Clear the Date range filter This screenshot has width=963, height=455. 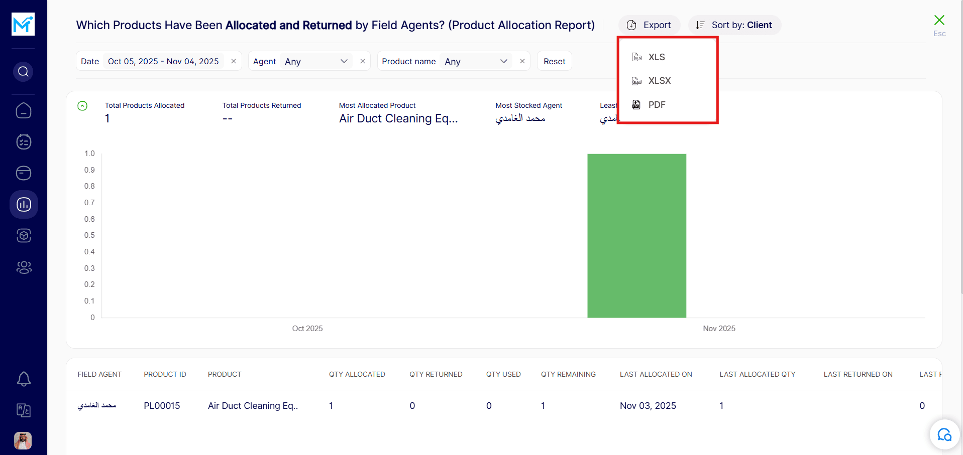coord(234,61)
